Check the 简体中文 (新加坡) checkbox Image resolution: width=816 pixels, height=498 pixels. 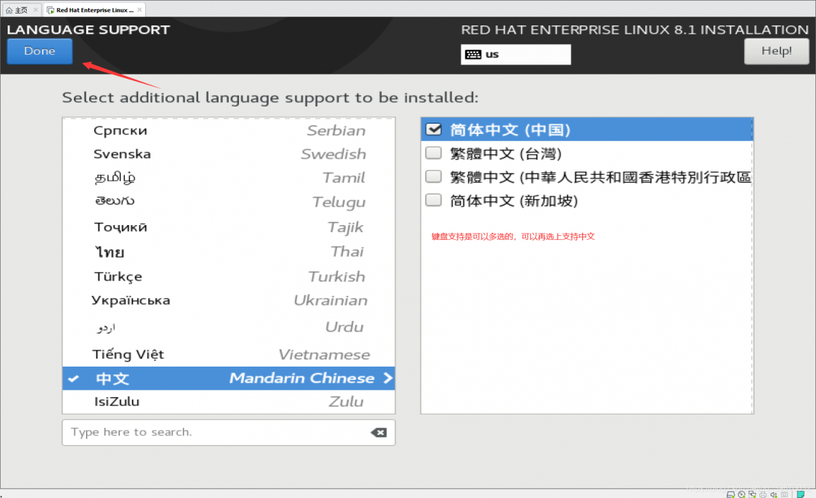tap(433, 200)
